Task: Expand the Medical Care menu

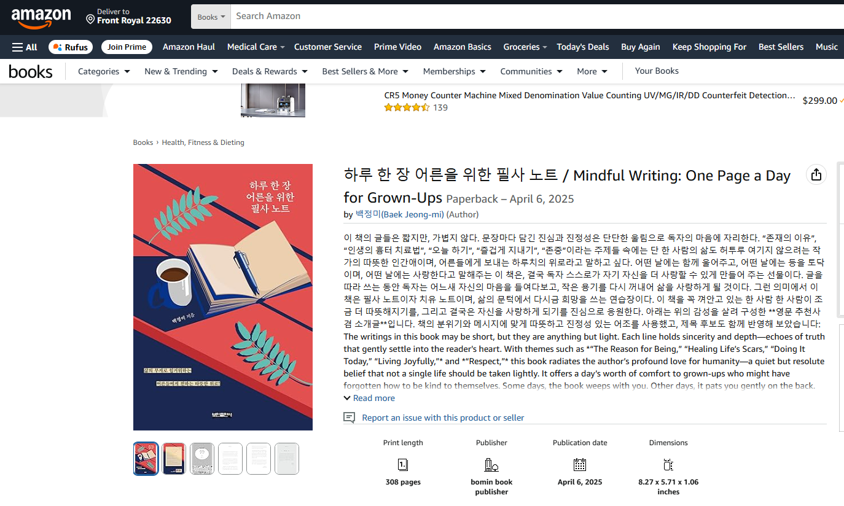Action: coord(256,47)
